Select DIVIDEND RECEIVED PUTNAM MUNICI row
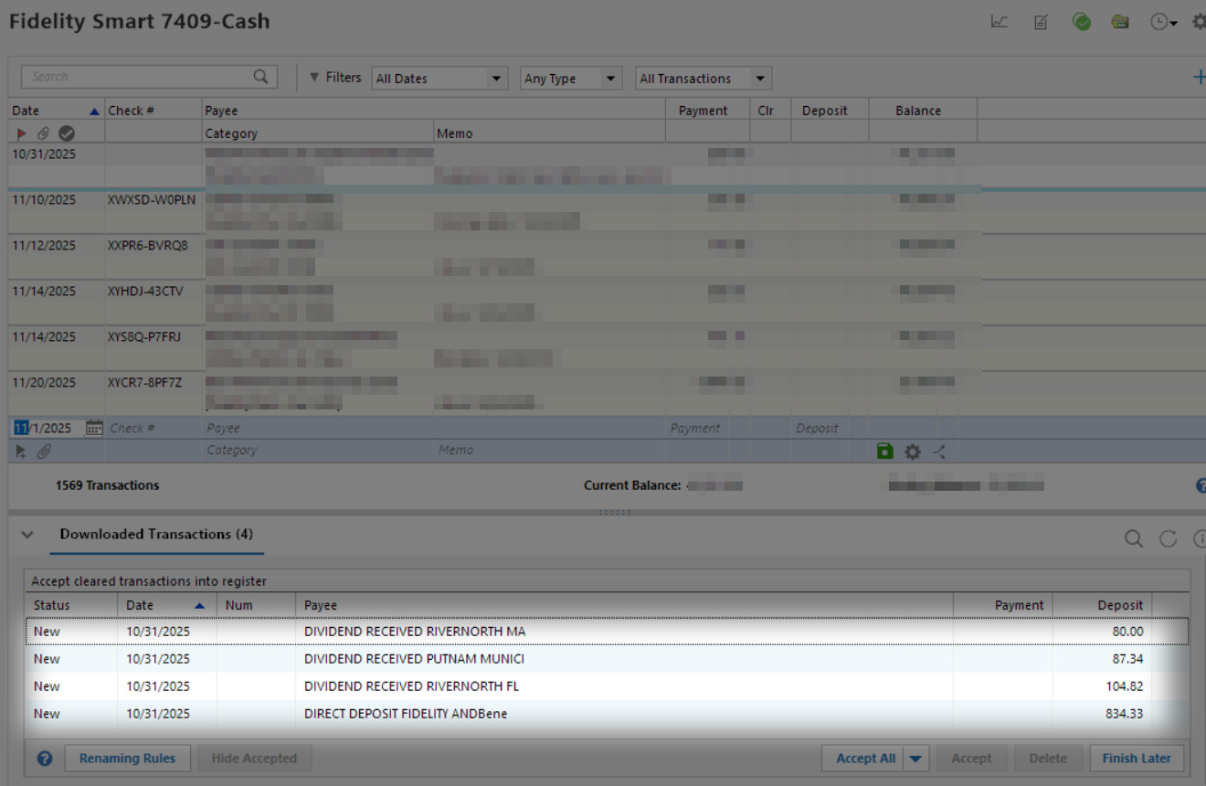 tap(608, 659)
